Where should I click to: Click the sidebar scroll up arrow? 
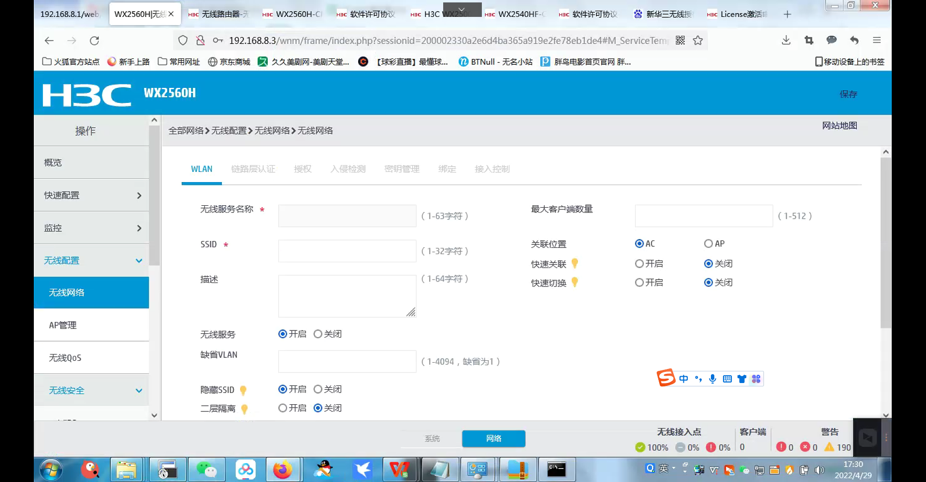[x=154, y=120]
